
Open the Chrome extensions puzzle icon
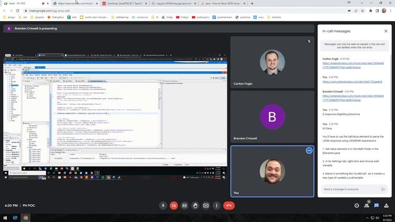pyautogui.click(x=370, y=11)
